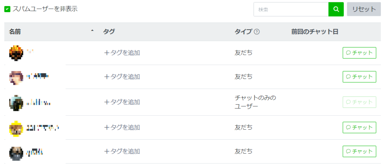Image resolution: width=388 pixels, height=165 pixels.
Task: Click the green magnifier search icon
Action: (x=336, y=9)
